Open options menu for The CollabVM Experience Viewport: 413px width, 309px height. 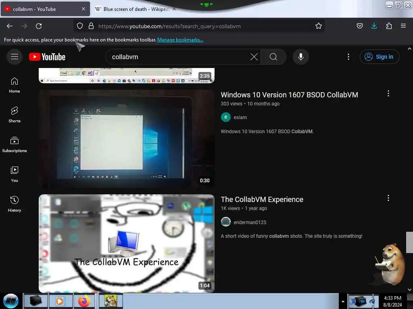tap(388, 198)
